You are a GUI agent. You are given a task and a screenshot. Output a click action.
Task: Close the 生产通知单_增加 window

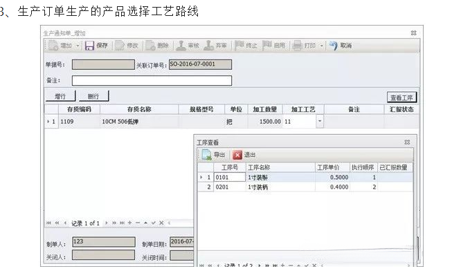click(414, 33)
